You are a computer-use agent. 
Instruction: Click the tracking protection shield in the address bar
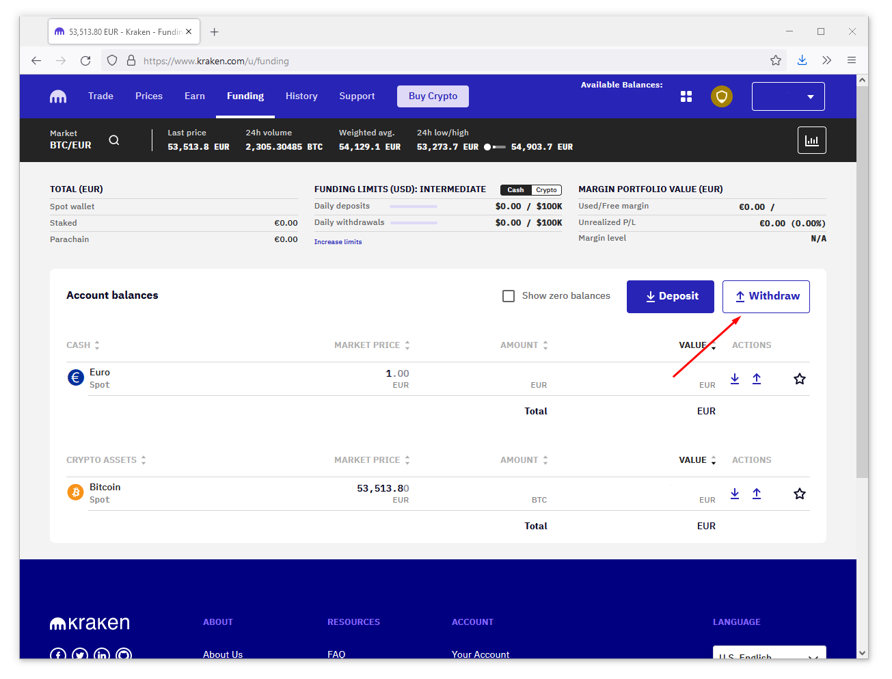pos(113,61)
